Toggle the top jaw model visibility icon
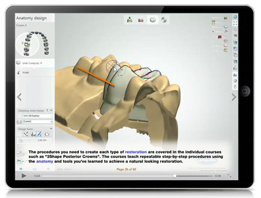This screenshot has height=198, width=261. tap(225, 18)
